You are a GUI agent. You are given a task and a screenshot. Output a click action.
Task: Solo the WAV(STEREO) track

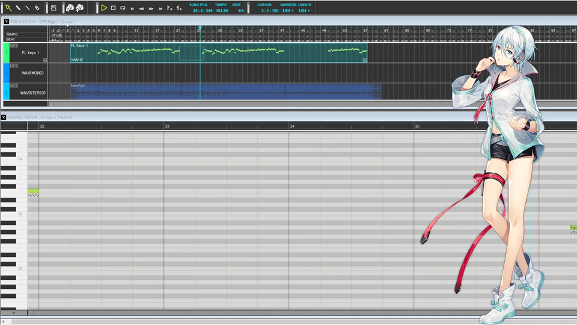point(16,85)
